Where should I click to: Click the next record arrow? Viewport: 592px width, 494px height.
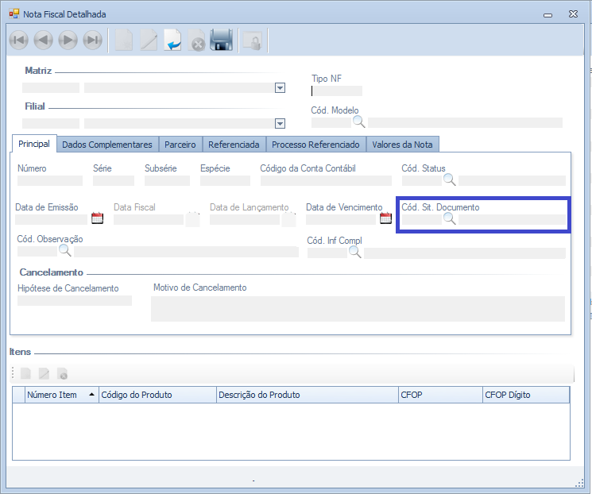click(x=68, y=41)
